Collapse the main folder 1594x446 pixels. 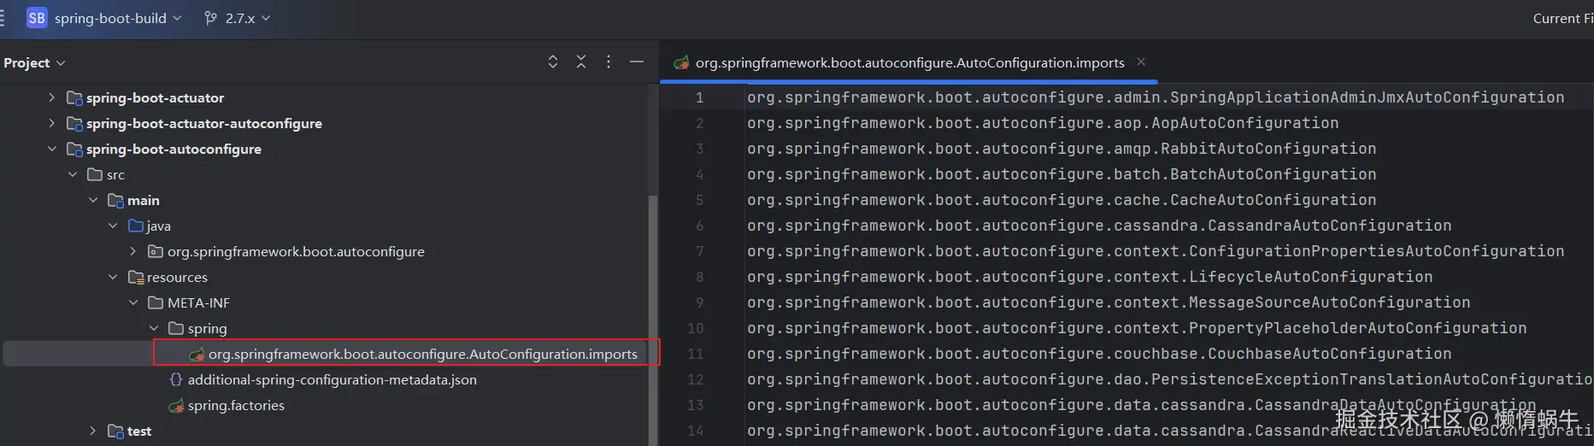[93, 200]
